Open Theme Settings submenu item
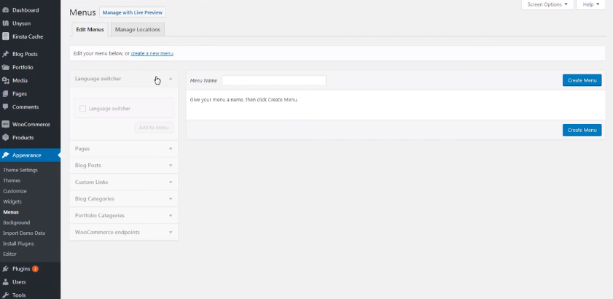This screenshot has height=299, width=613. [x=20, y=170]
